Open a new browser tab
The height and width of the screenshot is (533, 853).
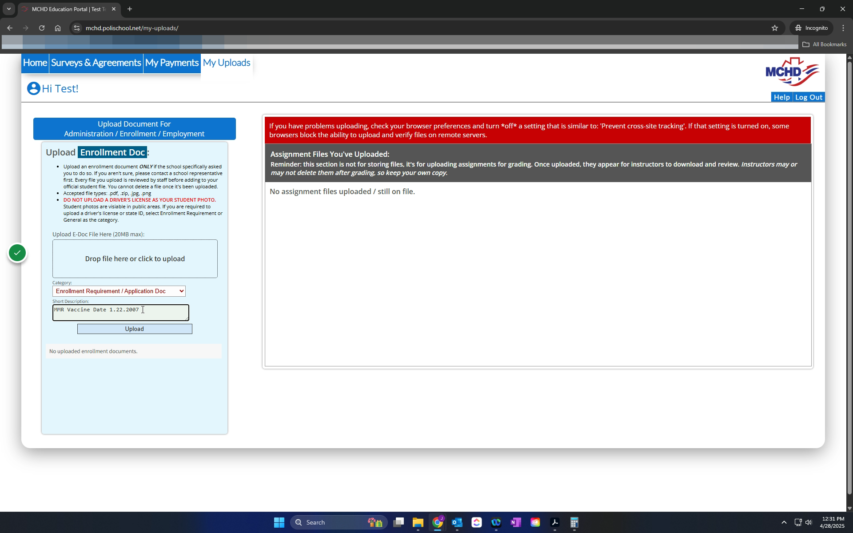(130, 9)
